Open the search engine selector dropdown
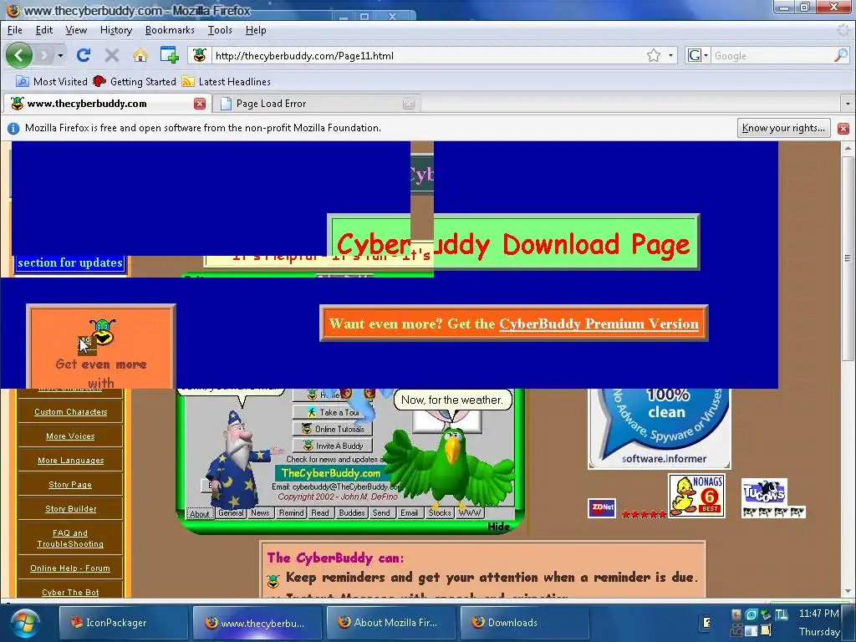The width and height of the screenshot is (856, 642). (x=698, y=55)
